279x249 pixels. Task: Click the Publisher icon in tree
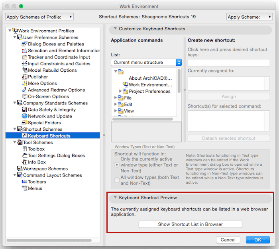(x=24, y=76)
